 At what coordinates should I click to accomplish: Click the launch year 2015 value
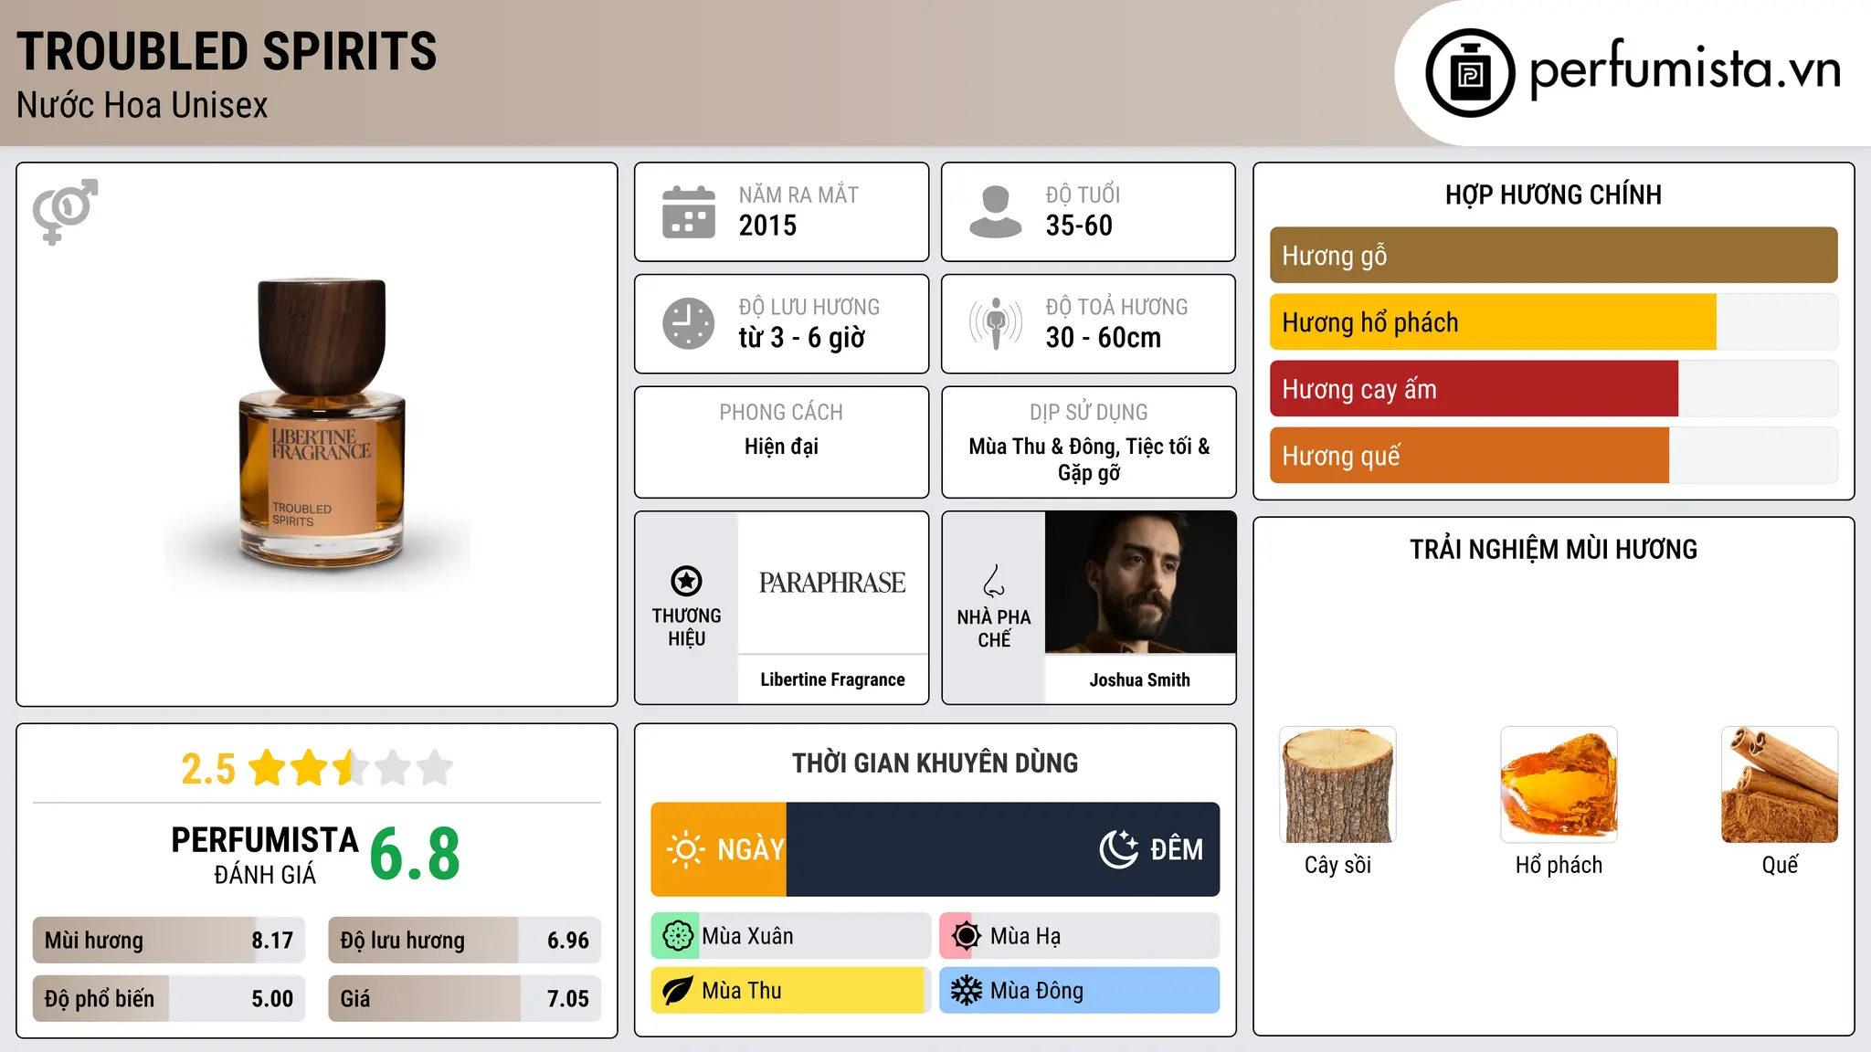point(767,226)
